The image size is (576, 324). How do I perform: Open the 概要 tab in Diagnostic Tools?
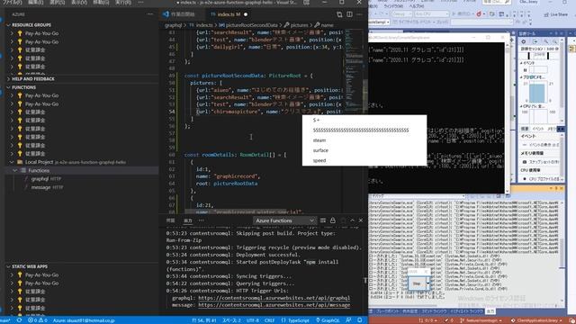pos(525,129)
